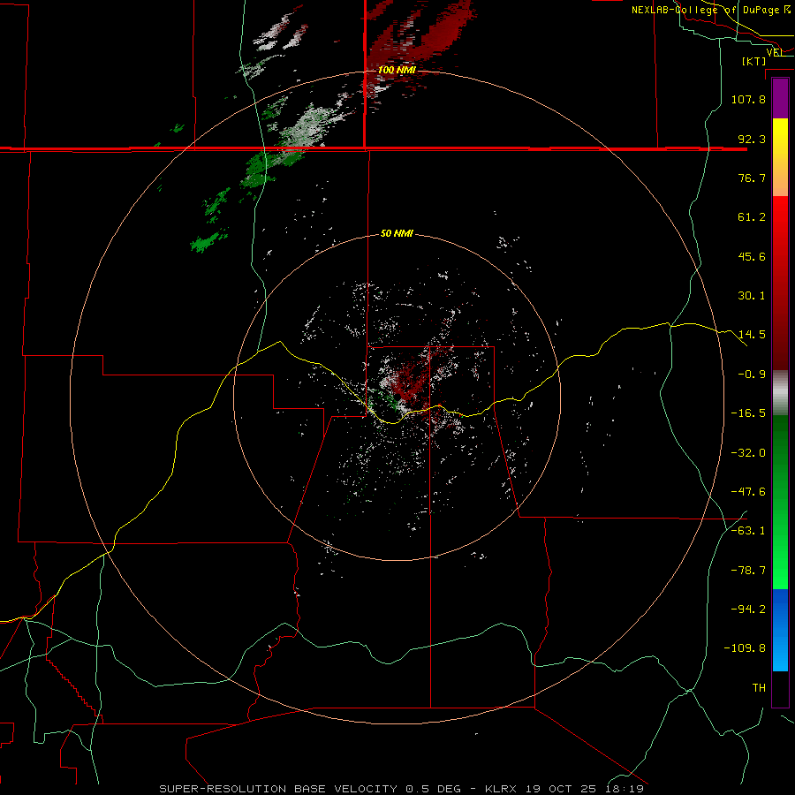Click the -16.5 velocity scale value
Image resolution: width=795 pixels, height=795 pixels.
748,413
